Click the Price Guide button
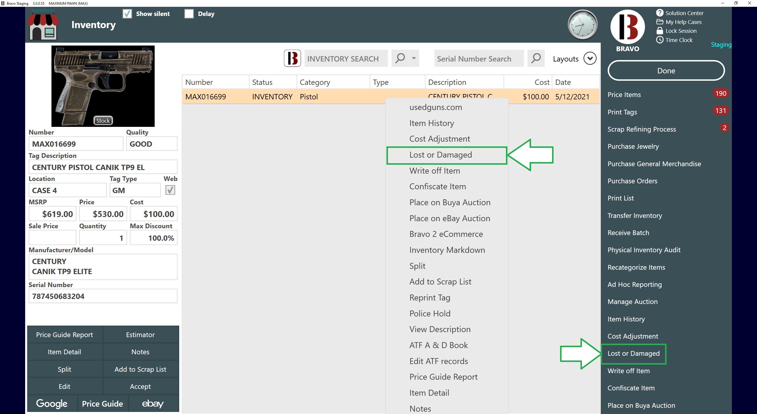 (x=103, y=403)
